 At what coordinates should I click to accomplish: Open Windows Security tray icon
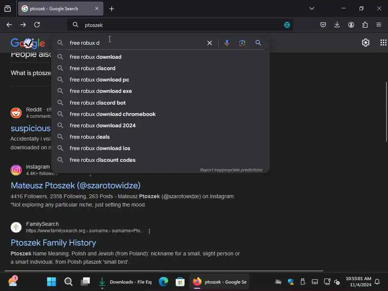291,282
